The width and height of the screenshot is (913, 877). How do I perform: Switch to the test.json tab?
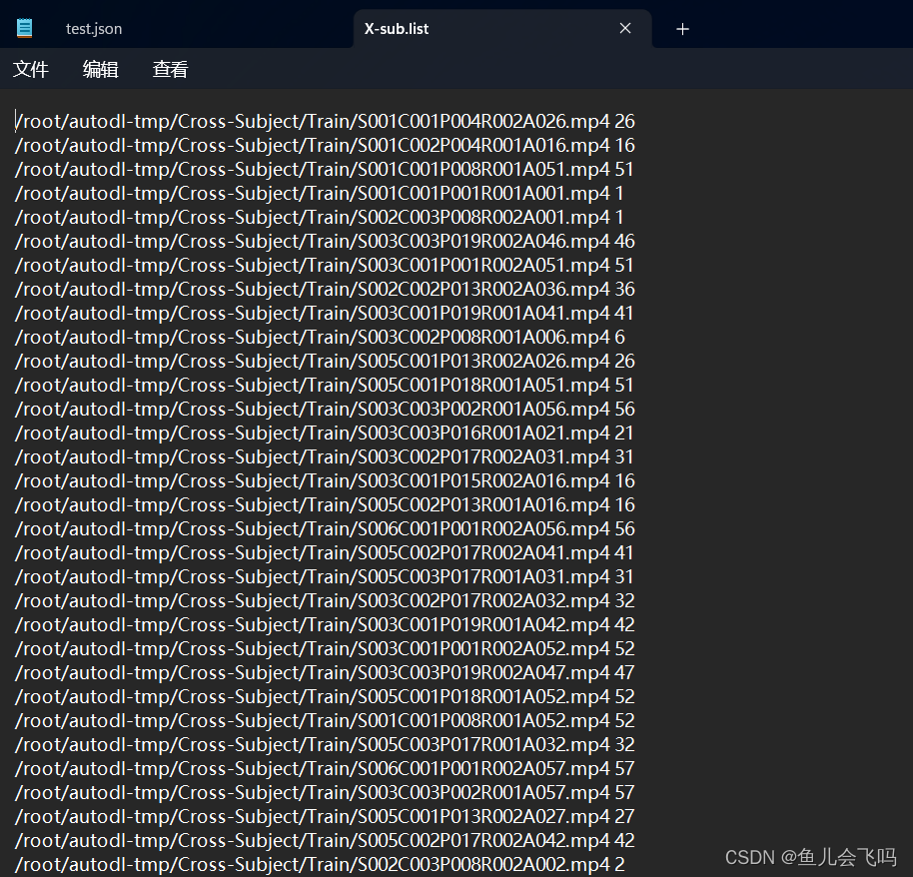tap(93, 28)
